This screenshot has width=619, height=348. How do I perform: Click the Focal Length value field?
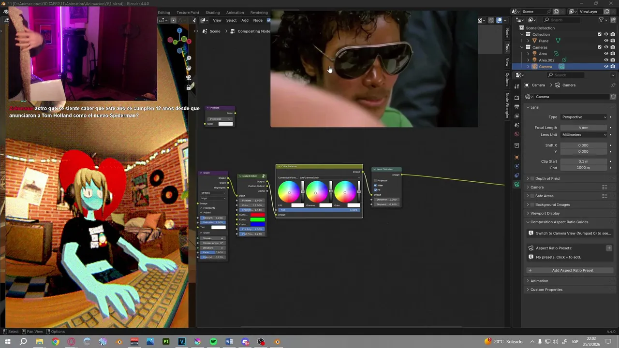pyautogui.click(x=584, y=128)
